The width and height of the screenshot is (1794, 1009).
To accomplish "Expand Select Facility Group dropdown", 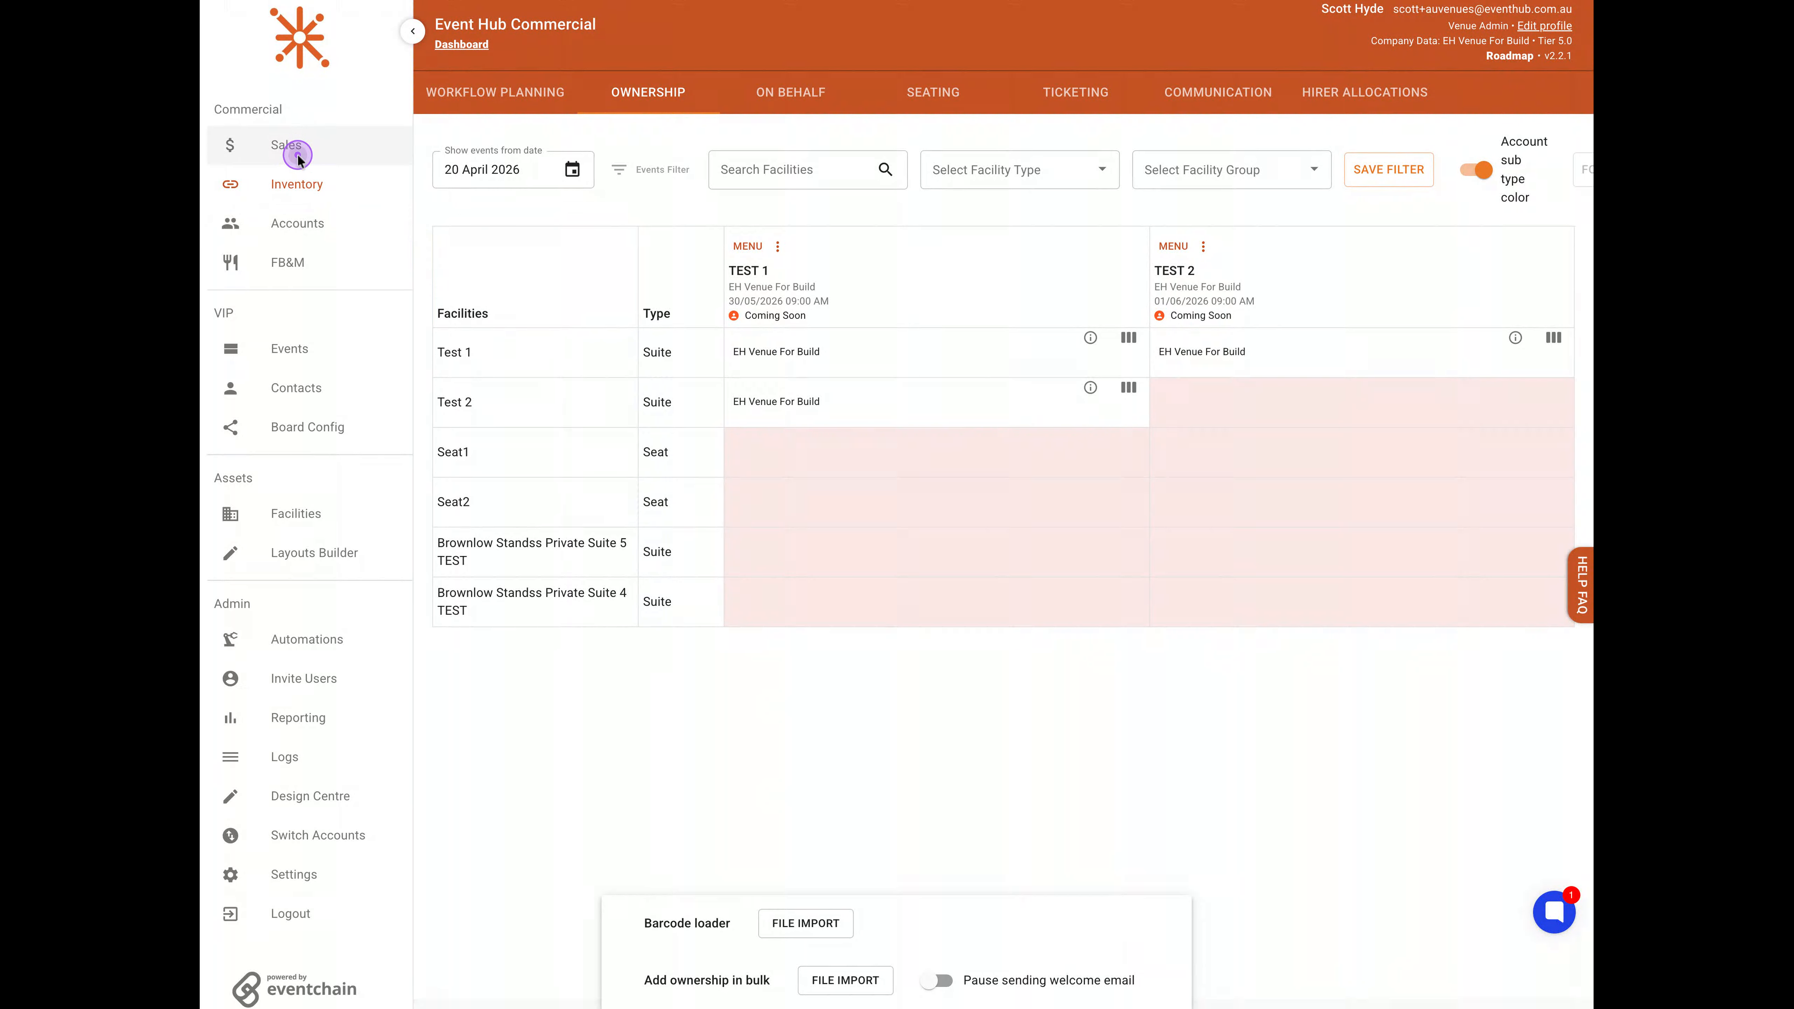I will 1231,169.
